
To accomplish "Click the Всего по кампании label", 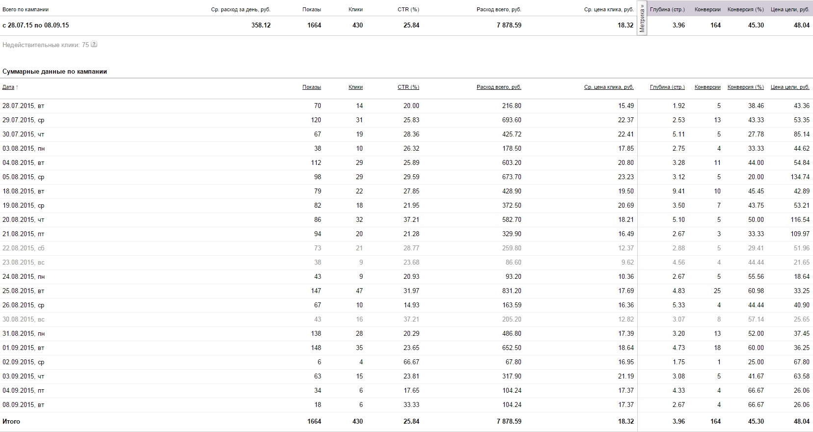I will 26,9.
